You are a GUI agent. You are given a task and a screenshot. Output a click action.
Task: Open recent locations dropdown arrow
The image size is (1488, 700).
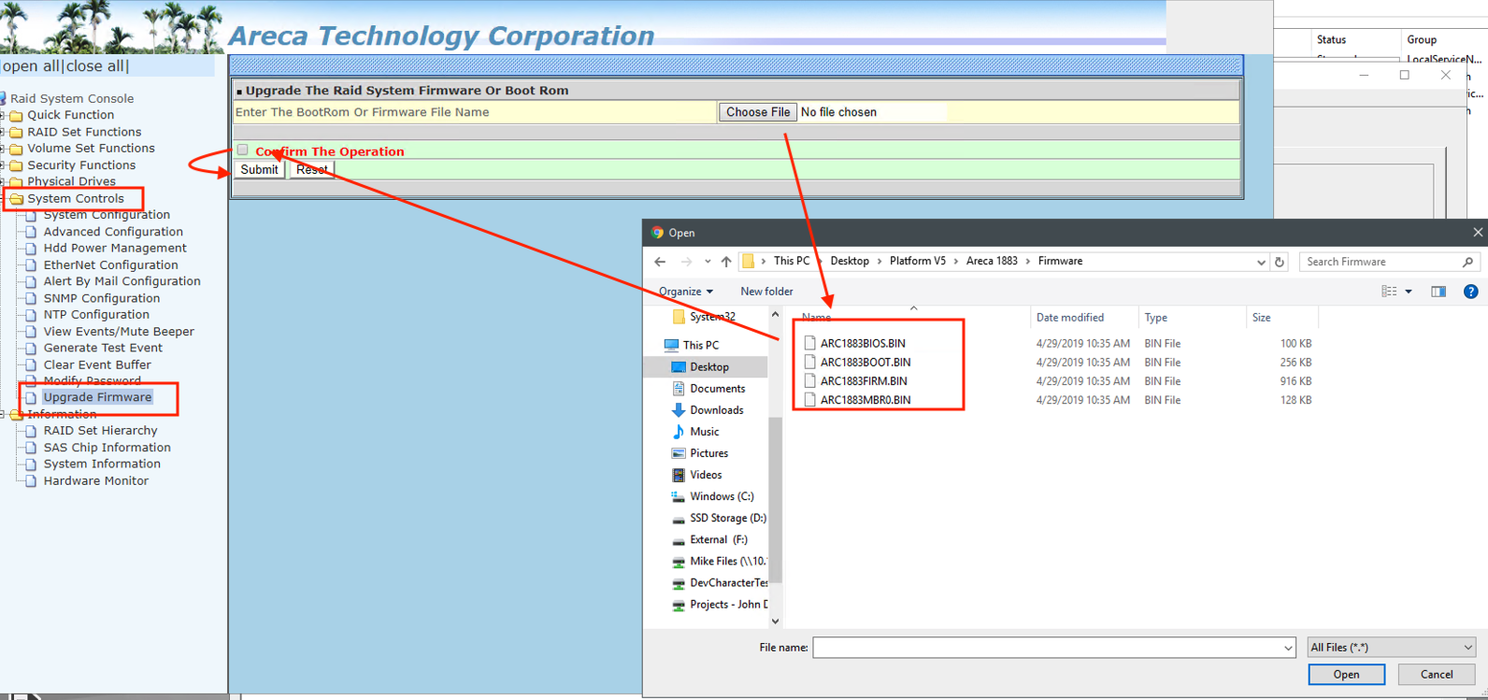708,262
